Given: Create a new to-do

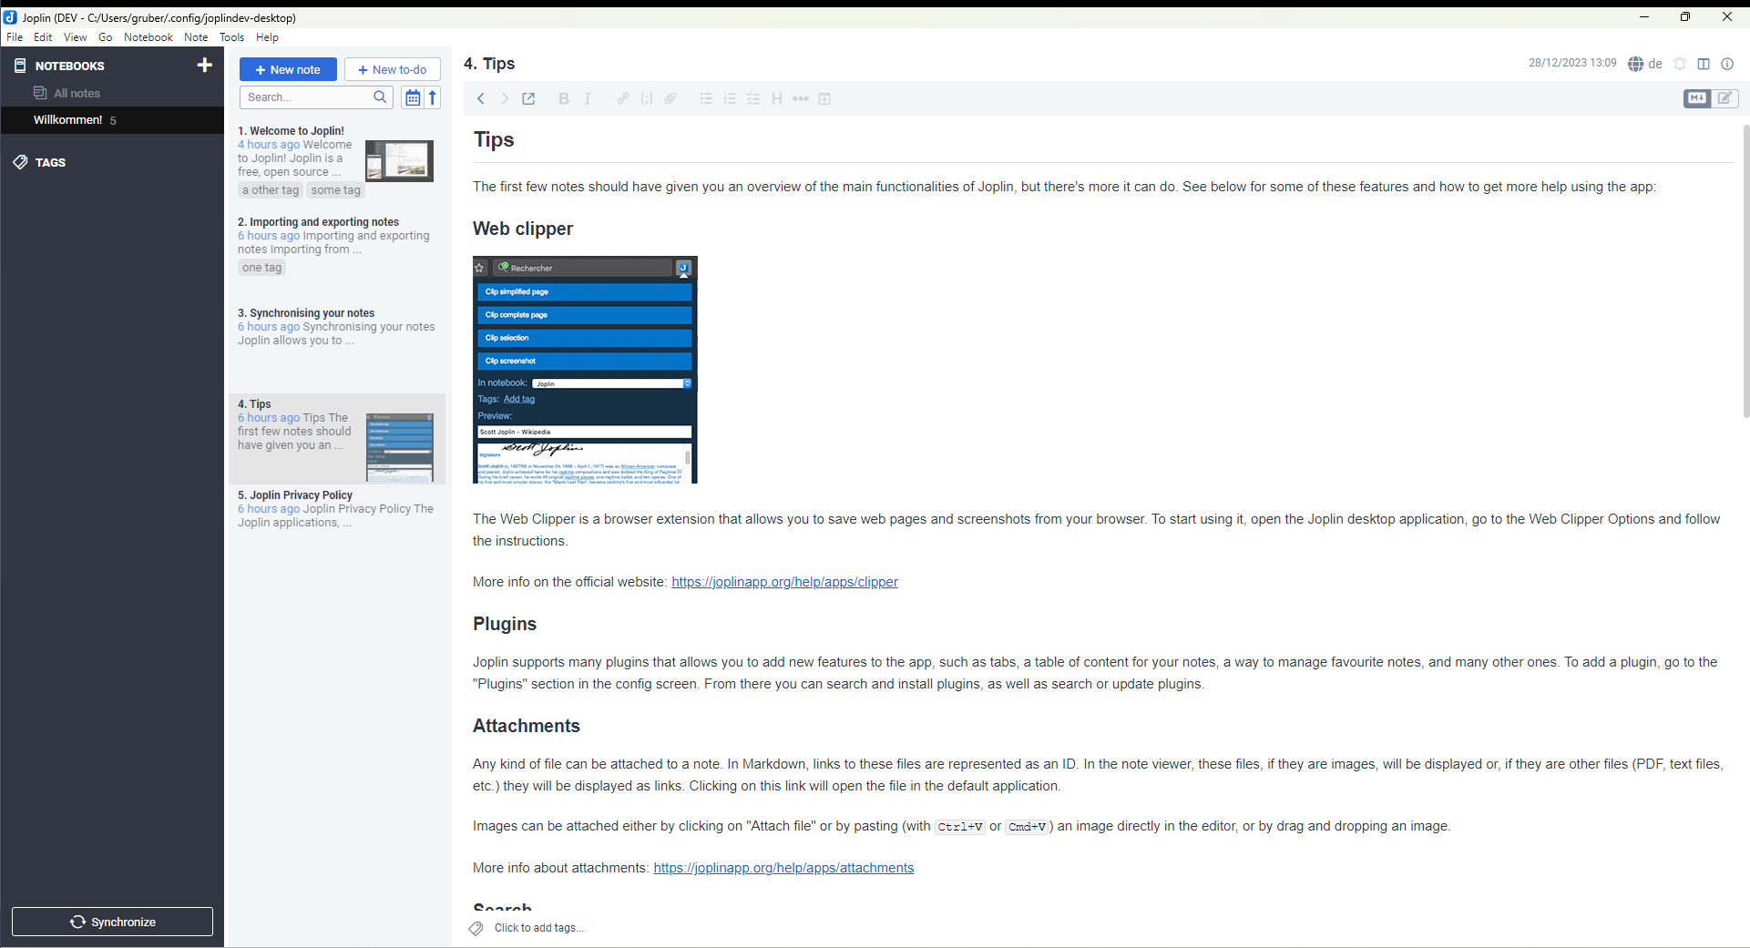Looking at the screenshot, I should point(392,69).
